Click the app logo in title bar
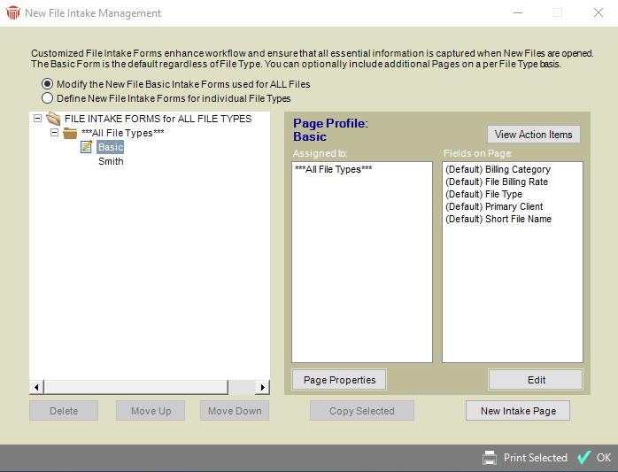This screenshot has height=472, width=618. 12,13
